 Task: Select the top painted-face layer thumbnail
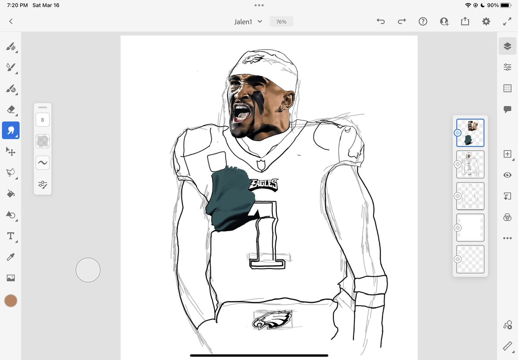point(470,133)
